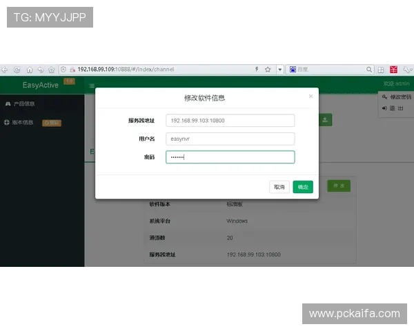The height and width of the screenshot is (331, 414).
Task: Click the red extension icon
Action: 393,70
